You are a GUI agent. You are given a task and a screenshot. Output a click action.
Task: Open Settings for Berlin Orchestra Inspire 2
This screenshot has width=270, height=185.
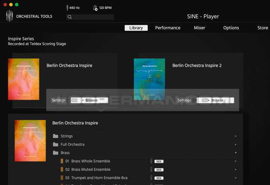click(184, 100)
